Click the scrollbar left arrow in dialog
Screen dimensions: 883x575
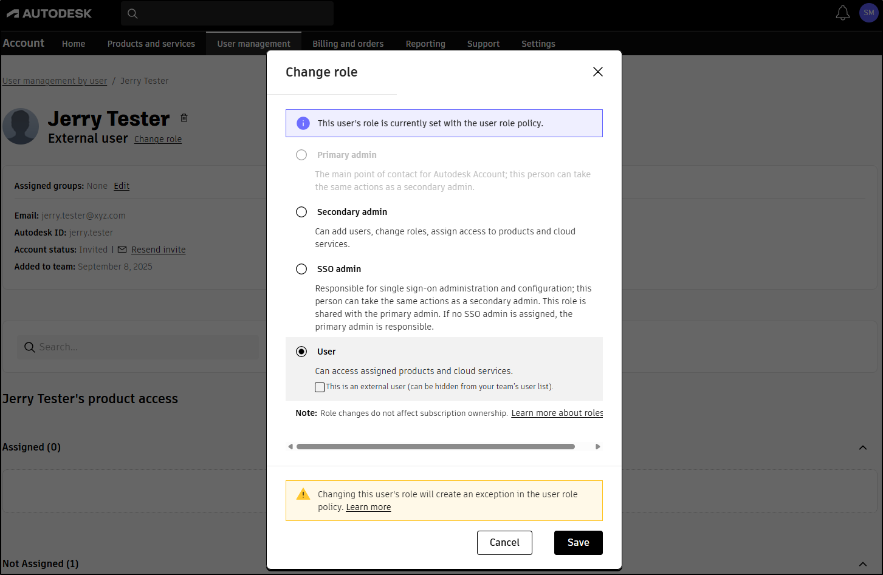coord(290,446)
